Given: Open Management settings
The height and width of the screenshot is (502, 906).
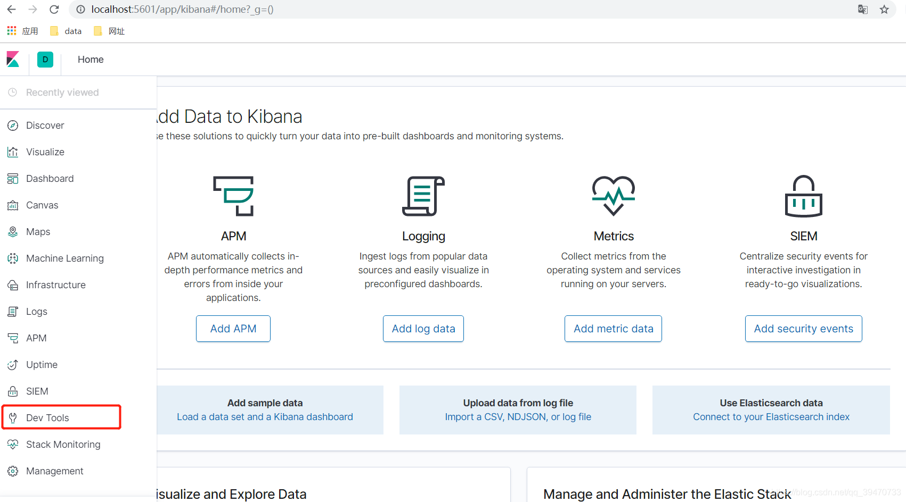Looking at the screenshot, I should point(55,471).
